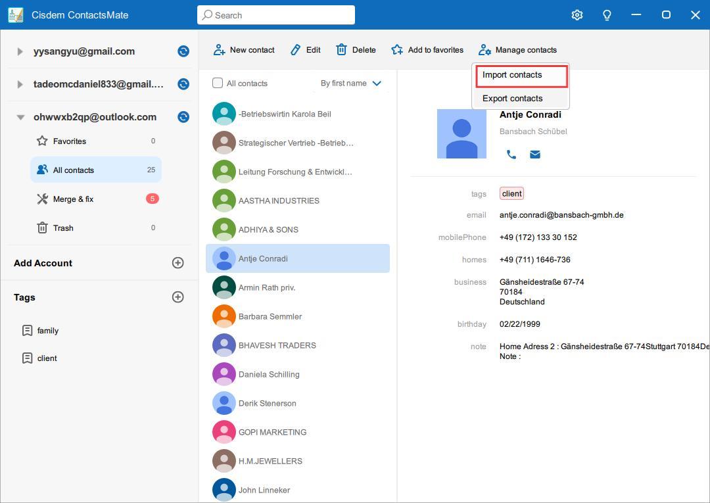The width and height of the screenshot is (710, 503).
Task: Open Manage contacts with its gear-person icon
Action: pyautogui.click(x=485, y=49)
